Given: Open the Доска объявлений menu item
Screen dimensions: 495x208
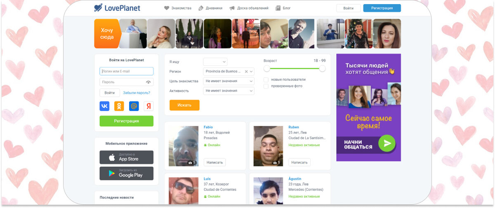Looking at the screenshot, I should coord(249,8).
